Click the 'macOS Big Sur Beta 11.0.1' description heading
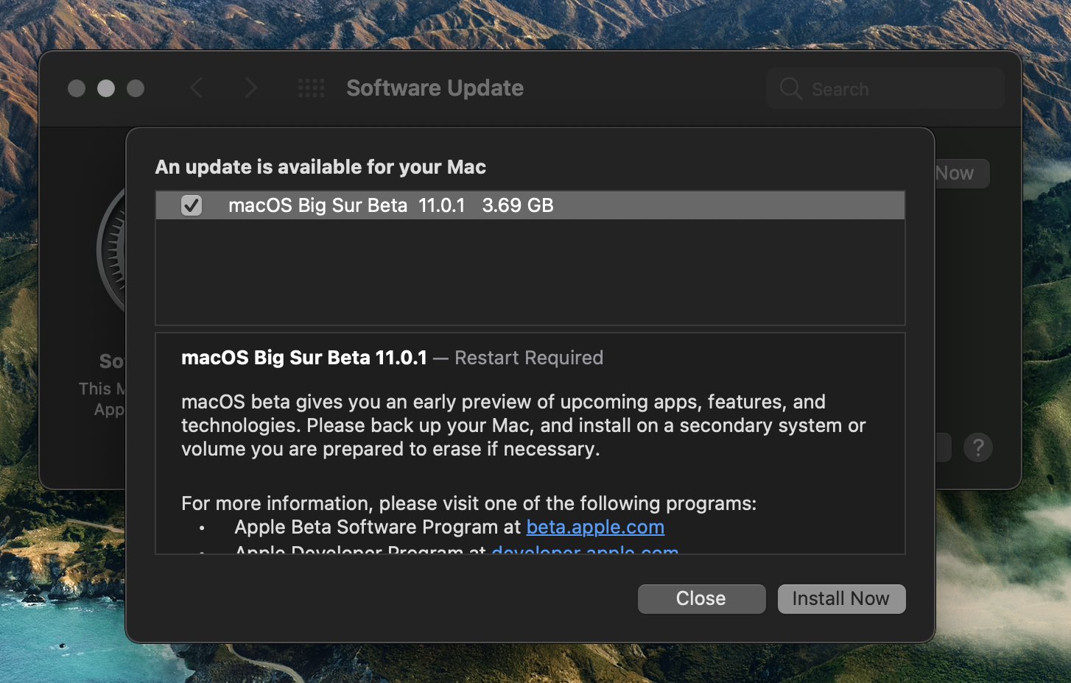 pyautogui.click(x=304, y=358)
